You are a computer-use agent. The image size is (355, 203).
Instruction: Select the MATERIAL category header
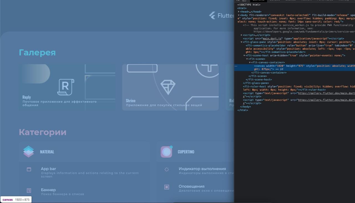84,152
